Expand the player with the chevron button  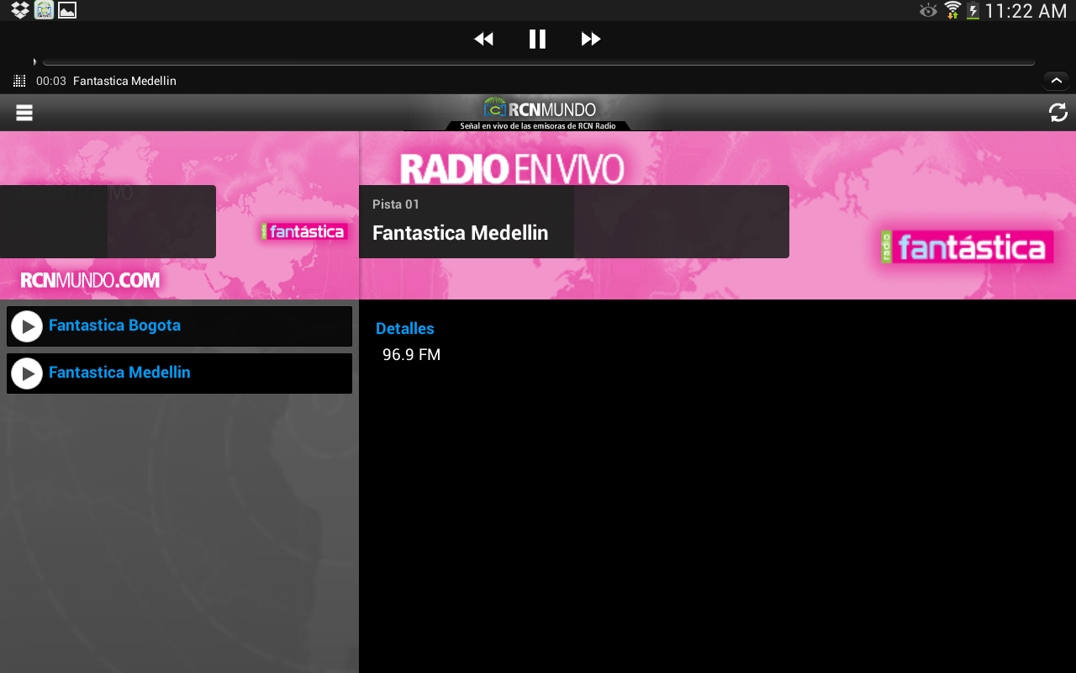coord(1056,81)
